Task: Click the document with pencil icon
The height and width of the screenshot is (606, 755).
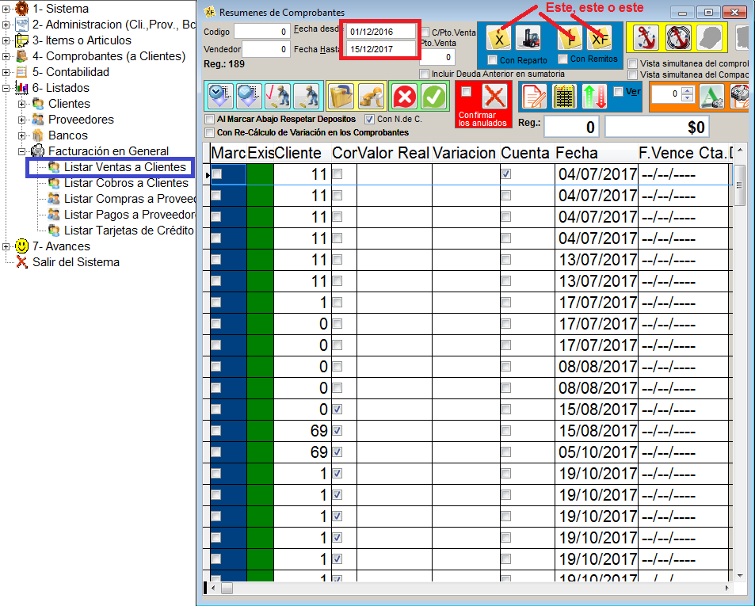Action: point(535,97)
